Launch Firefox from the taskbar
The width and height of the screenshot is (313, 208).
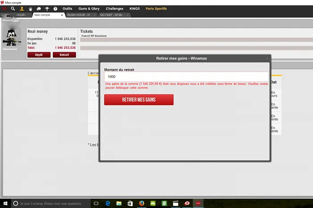pos(141,204)
